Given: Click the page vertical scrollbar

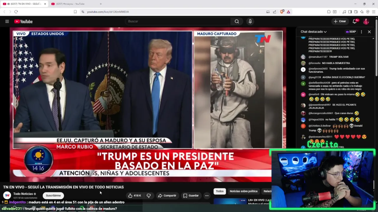Looking at the screenshot, I should (377, 47).
